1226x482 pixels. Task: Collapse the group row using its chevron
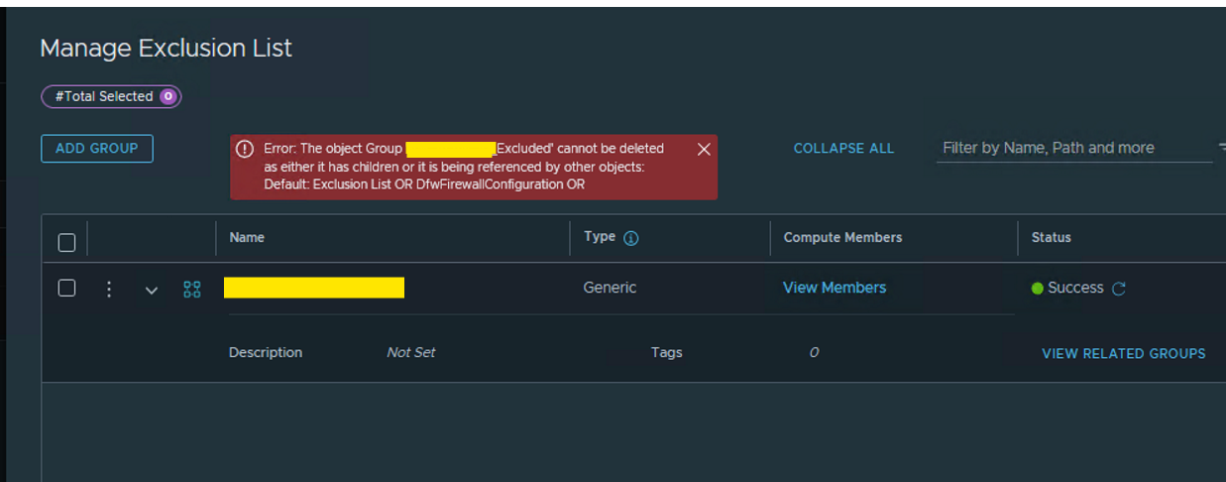pos(152,291)
